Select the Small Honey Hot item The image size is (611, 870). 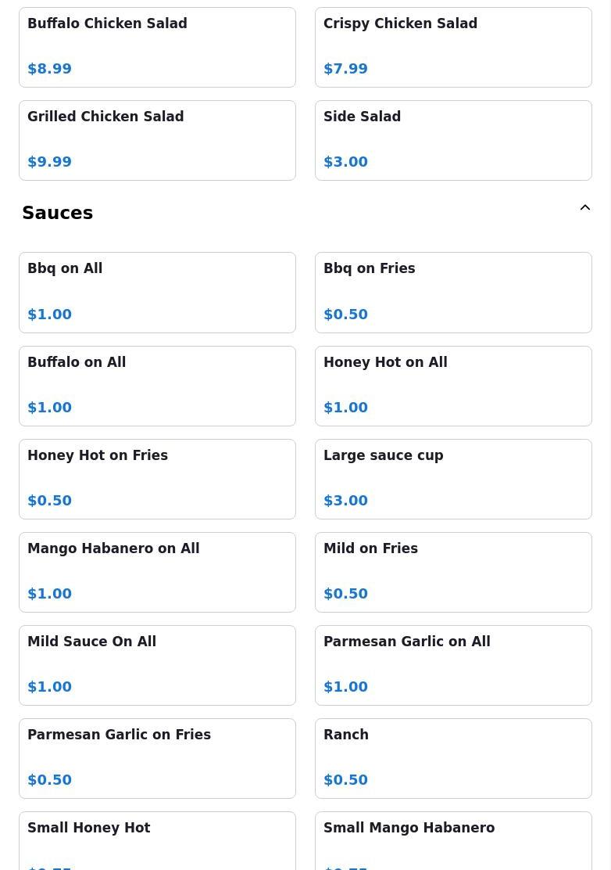pyautogui.click(x=157, y=841)
